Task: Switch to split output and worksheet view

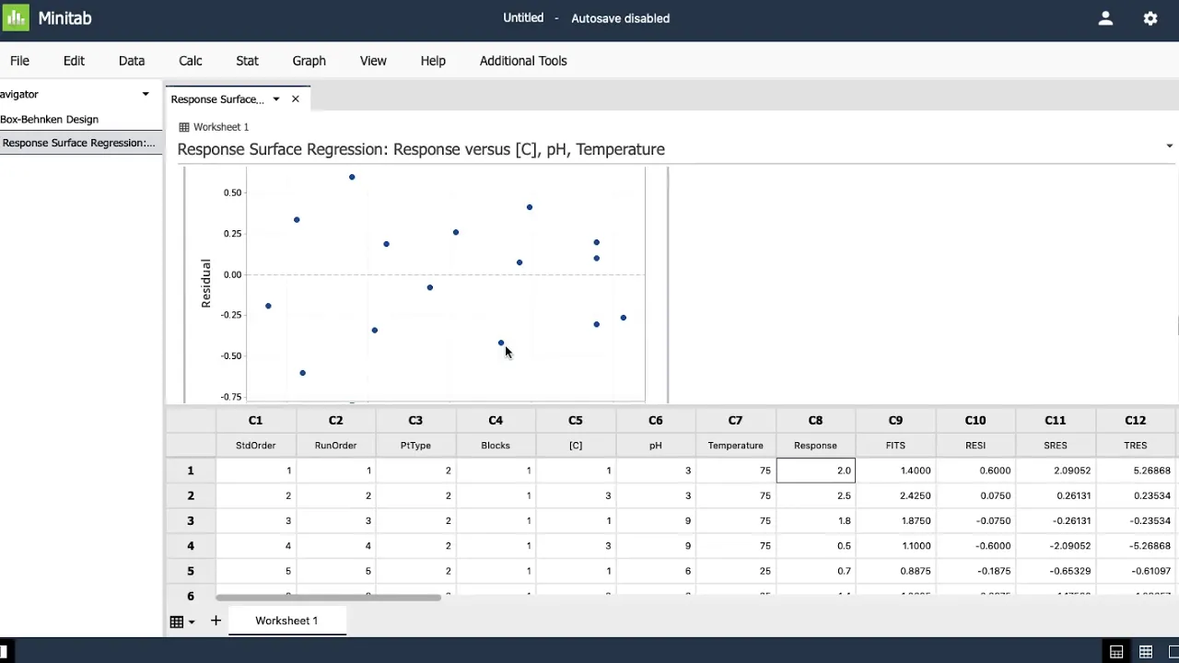Action: (x=1115, y=652)
